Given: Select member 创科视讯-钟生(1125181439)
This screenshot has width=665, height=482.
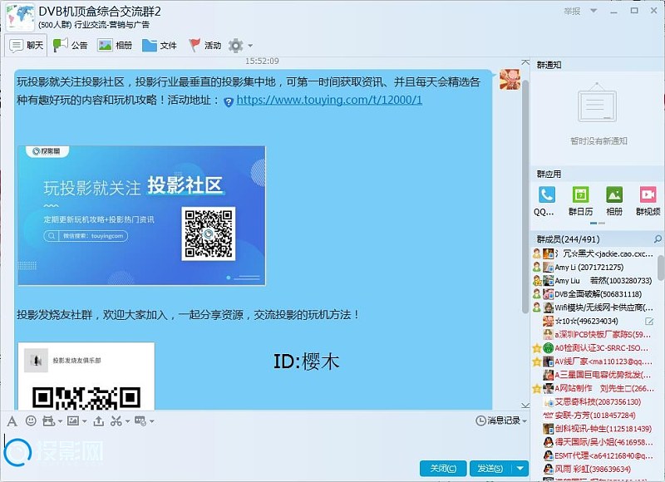Looking at the screenshot, I should 594,429.
